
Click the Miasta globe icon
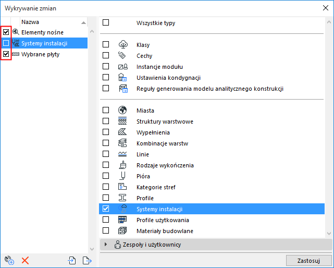point(122,110)
